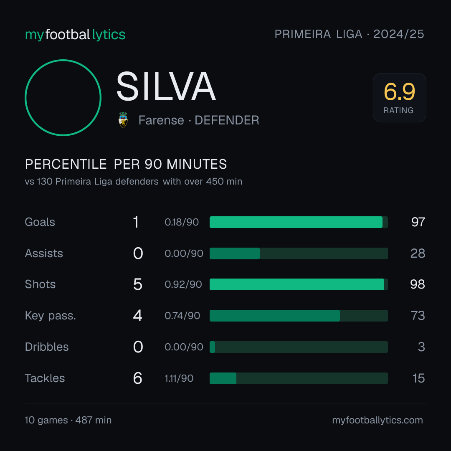Select the 6.9 rating badge
This screenshot has height=451, width=451.
point(399,97)
